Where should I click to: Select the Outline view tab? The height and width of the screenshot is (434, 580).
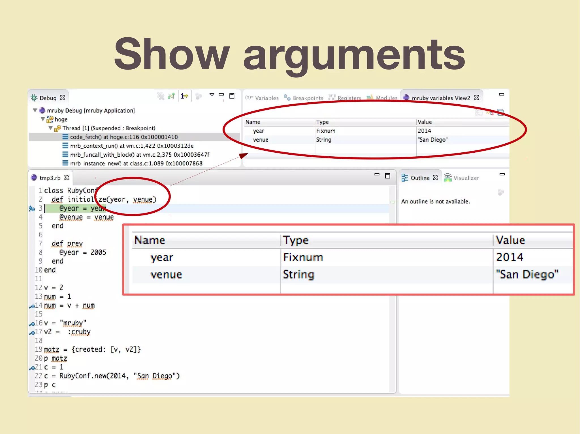click(420, 178)
